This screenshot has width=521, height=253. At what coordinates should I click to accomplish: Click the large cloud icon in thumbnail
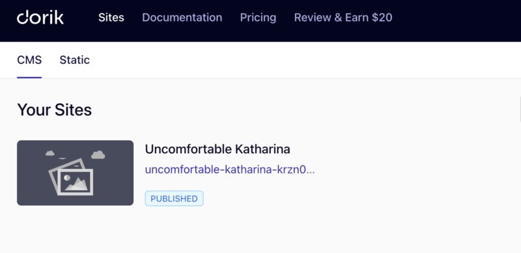coord(98,155)
